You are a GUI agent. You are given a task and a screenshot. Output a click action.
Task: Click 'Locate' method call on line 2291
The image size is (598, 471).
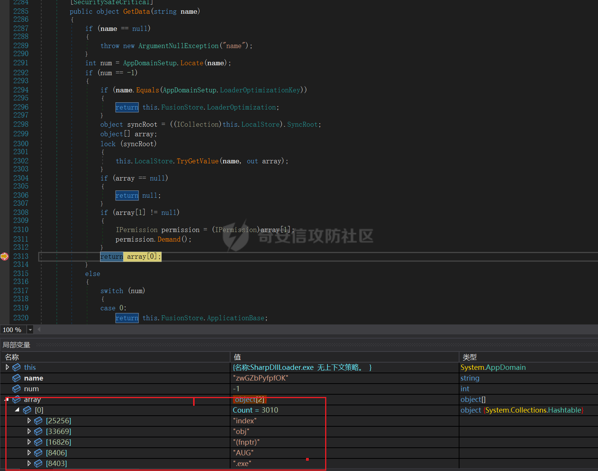click(192, 63)
